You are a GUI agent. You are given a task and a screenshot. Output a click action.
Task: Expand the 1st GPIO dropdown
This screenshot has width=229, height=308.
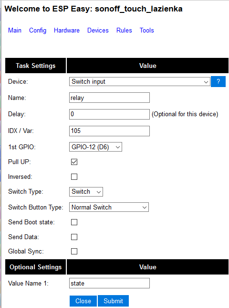click(95, 147)
